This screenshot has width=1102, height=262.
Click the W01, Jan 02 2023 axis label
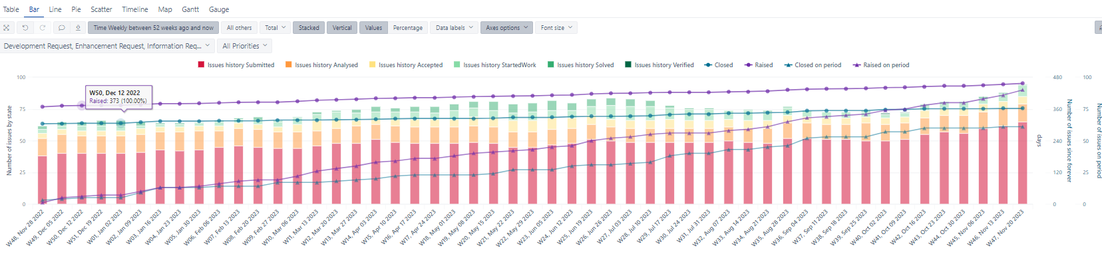(x=104, y=228)
